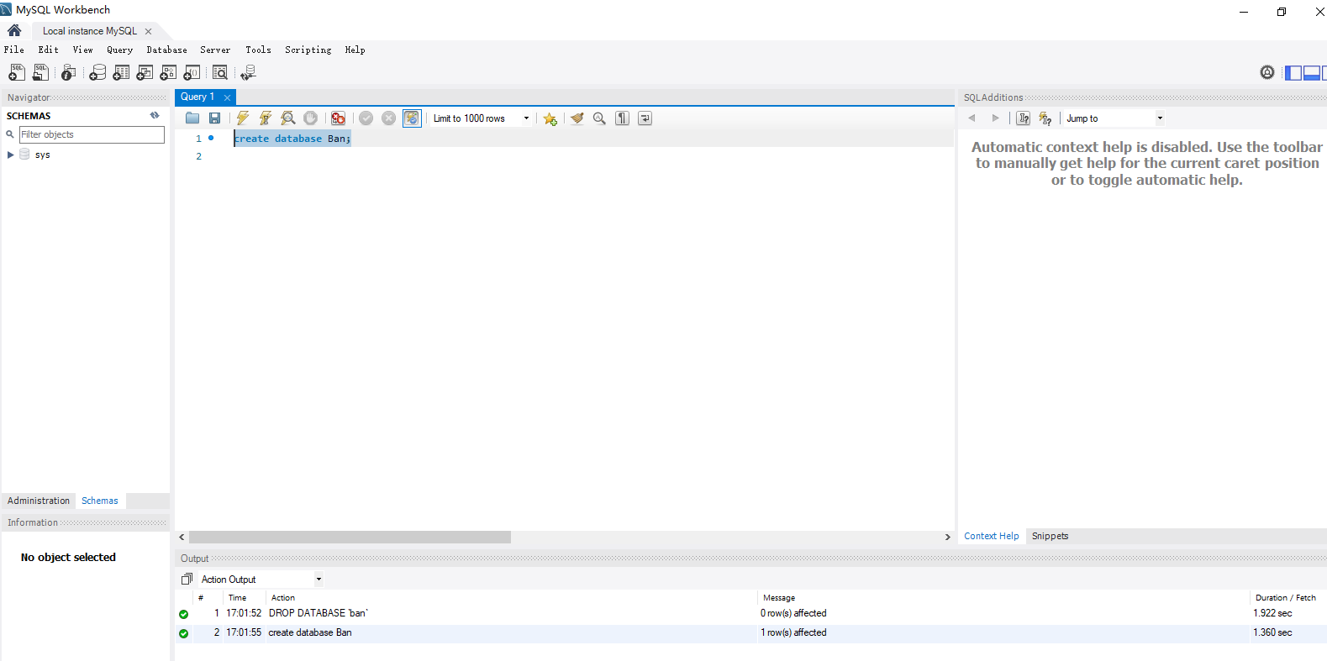Search table data for text
Image resolution: width=1327 pixels, height=661 pixels.
(220, 72)
